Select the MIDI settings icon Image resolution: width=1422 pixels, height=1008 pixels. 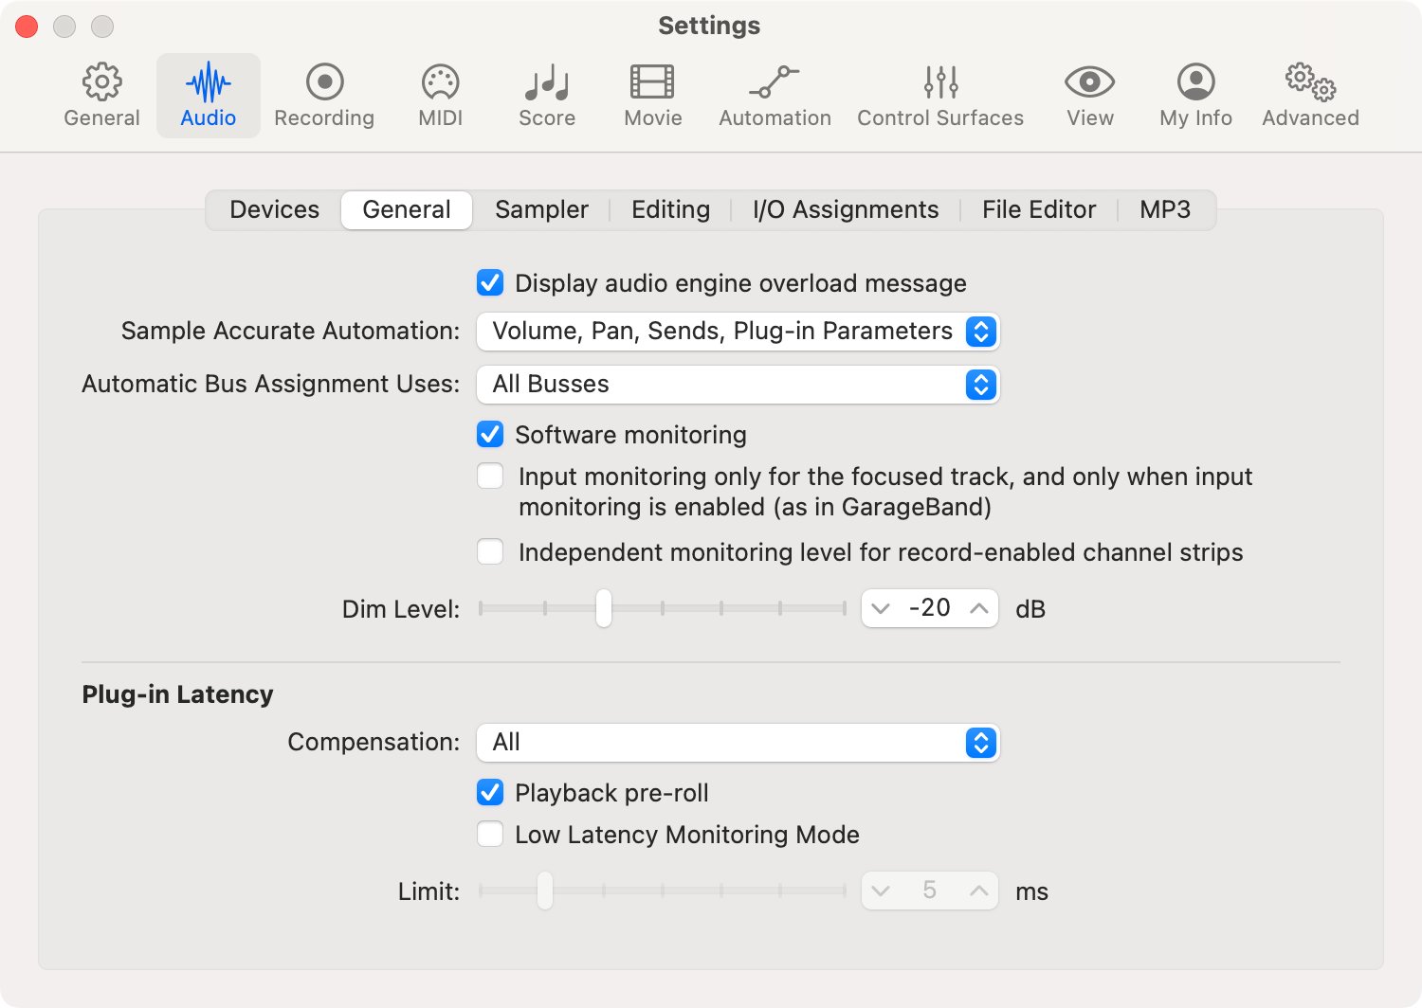coord(439,93)
